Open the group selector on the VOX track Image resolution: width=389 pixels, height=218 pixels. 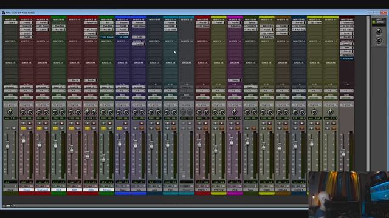(x=235, y=105)
